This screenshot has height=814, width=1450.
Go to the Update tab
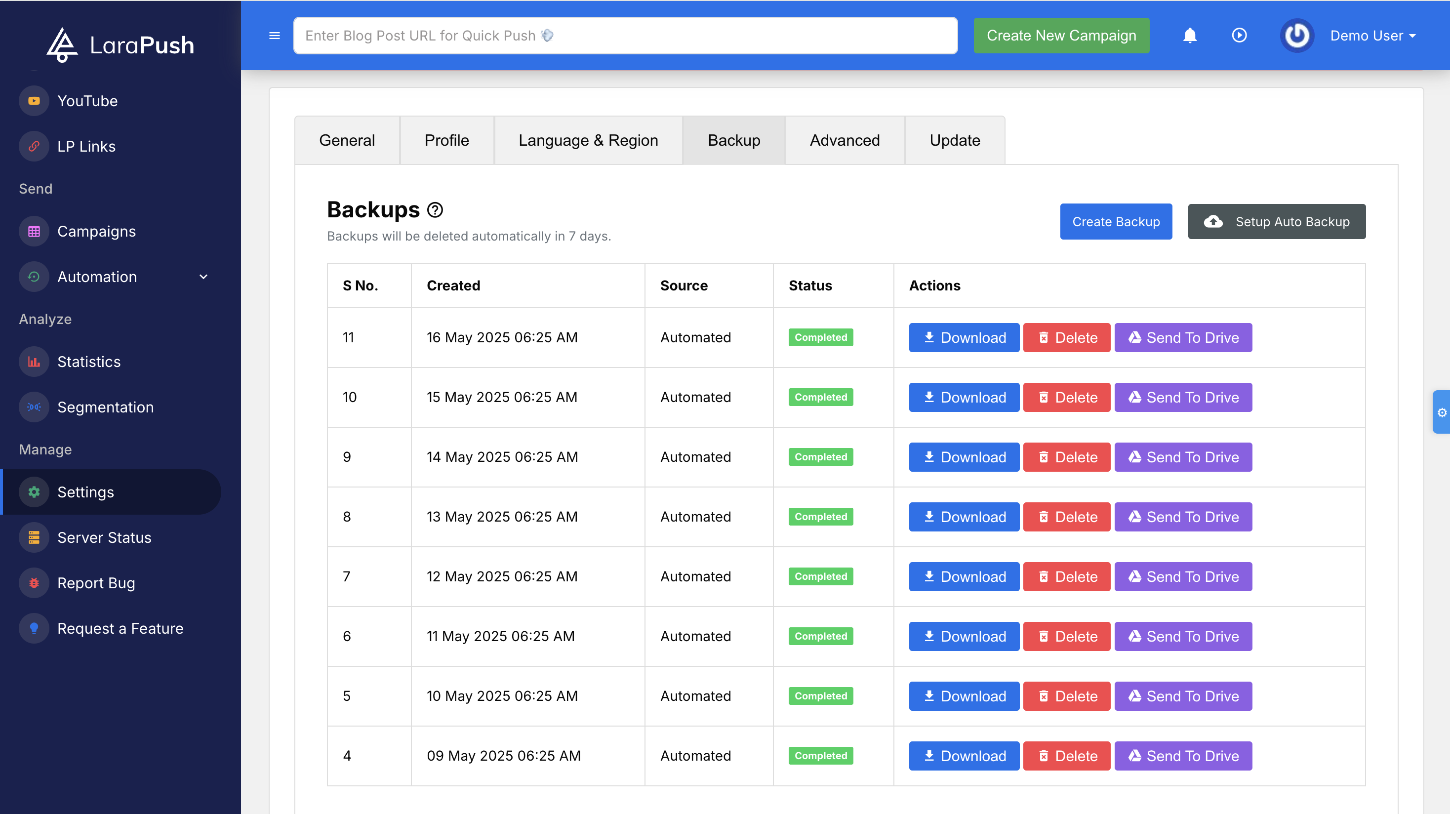(x=955, y=140)
